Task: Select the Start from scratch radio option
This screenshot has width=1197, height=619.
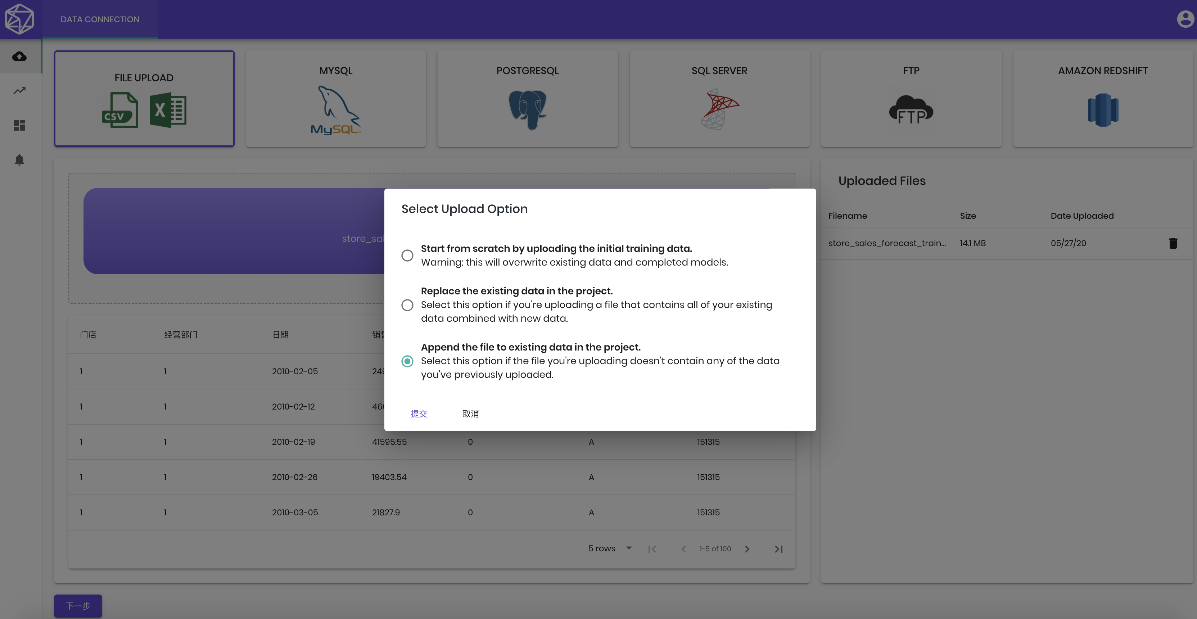Action: [407, 256]
